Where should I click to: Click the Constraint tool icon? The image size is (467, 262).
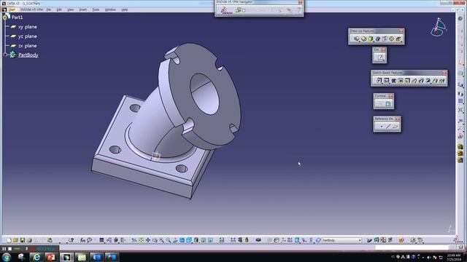[388, 103]
